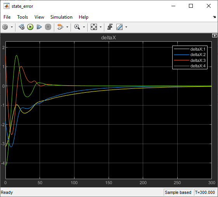Run the simulation with the green play button
Screen dimensions: 218x197
(x=30, y=27)
